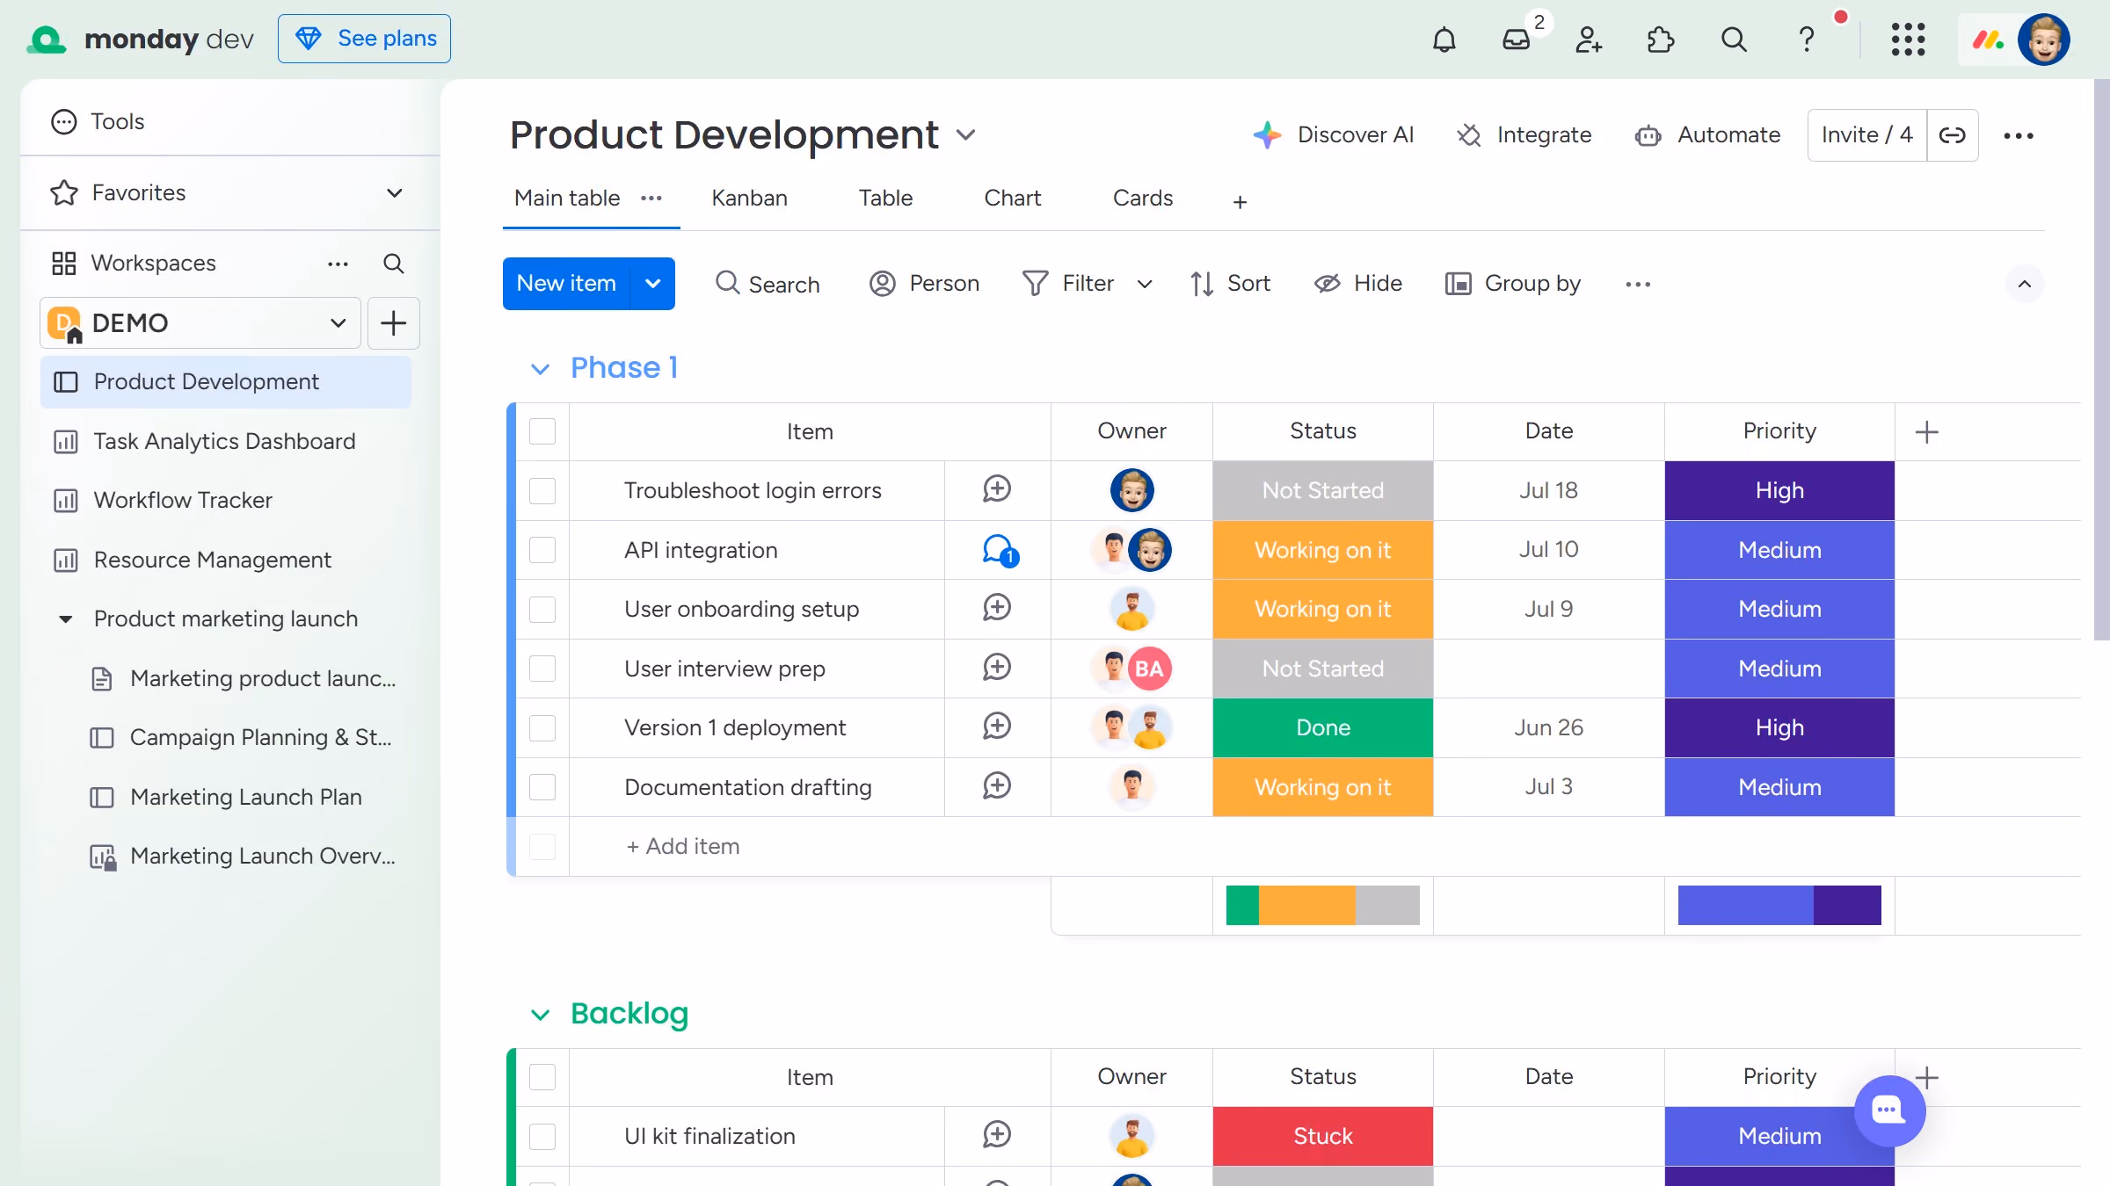This screenshot has width=2110, height=1186.
Task: Add column in Phase 1 table
Action: 1926,432
